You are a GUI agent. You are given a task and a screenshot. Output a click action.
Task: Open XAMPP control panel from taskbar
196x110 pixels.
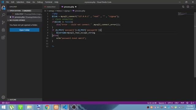click(56, 107)
